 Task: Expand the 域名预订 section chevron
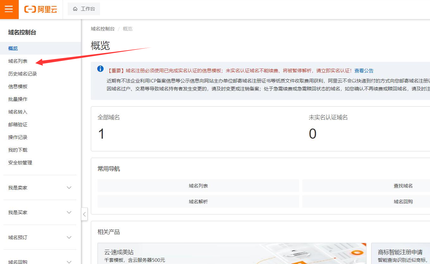69,237
